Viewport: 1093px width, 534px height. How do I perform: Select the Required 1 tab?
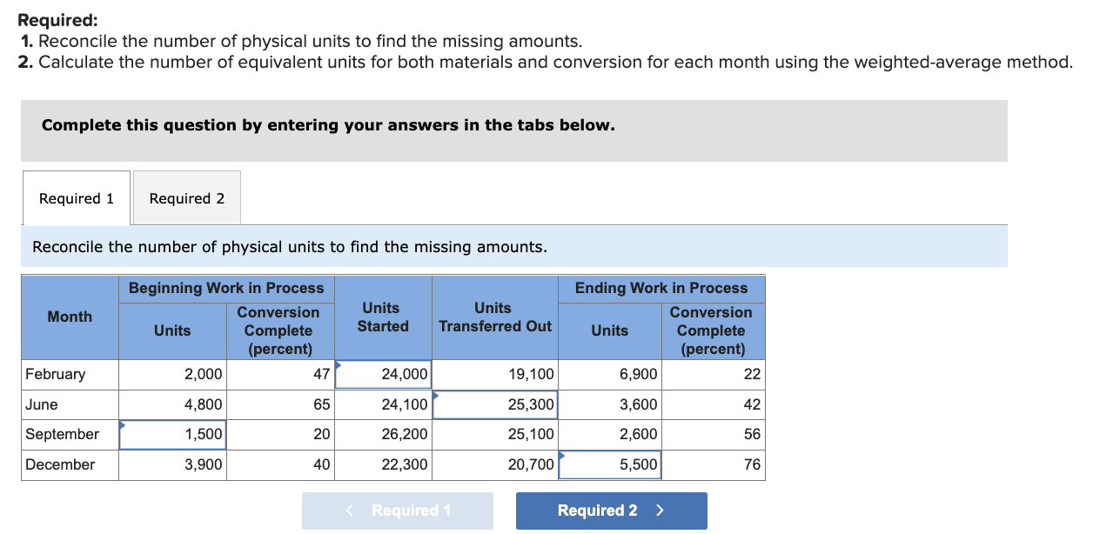tap(76, 198)
